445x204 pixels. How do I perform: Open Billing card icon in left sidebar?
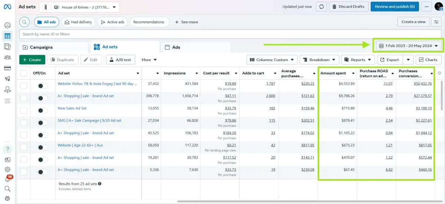[x=7, y=68]
